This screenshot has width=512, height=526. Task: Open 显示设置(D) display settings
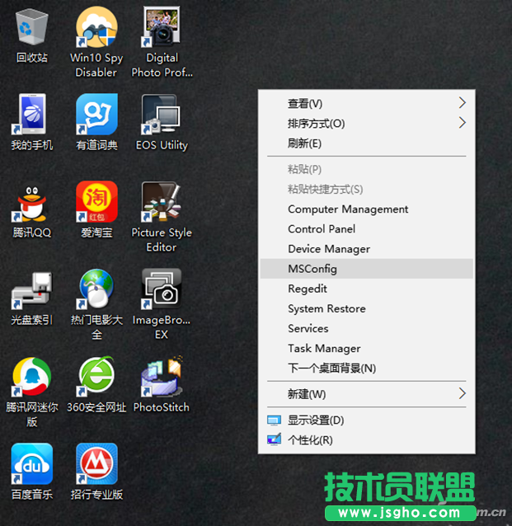[316, 420]
